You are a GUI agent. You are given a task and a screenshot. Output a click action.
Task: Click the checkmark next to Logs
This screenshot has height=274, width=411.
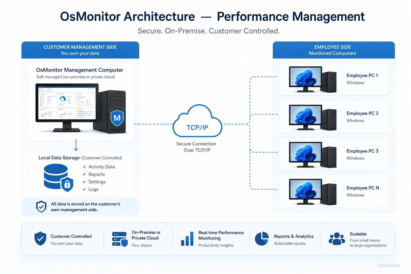pos(84,189)
